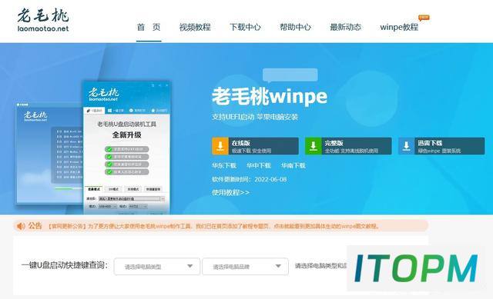Click the 华东下载 link
The image size is (493, 299).
[224, 165]
